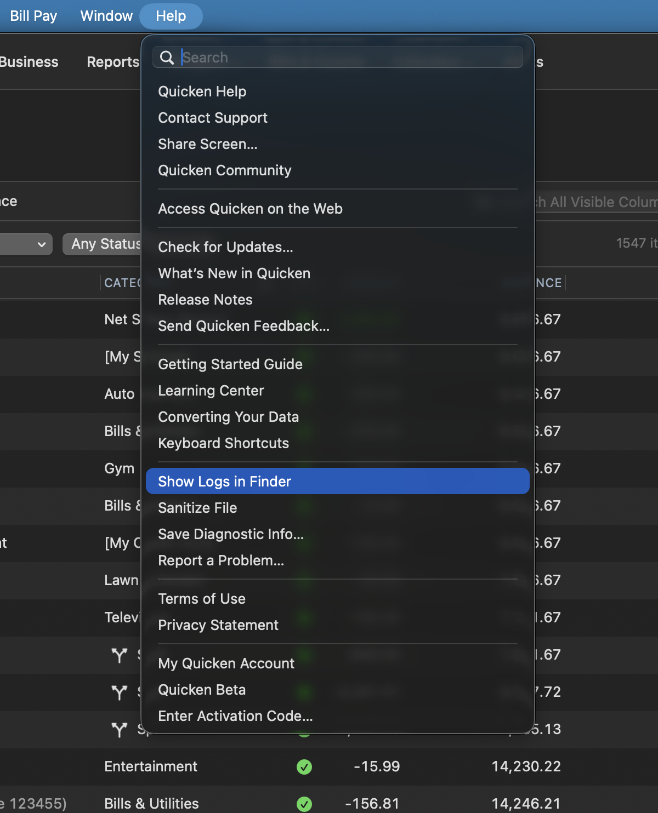Click the split icon in the 7.72 row
Image resolution: width=658 pixels, height=813 pixels.
click(x=119, y=692)
